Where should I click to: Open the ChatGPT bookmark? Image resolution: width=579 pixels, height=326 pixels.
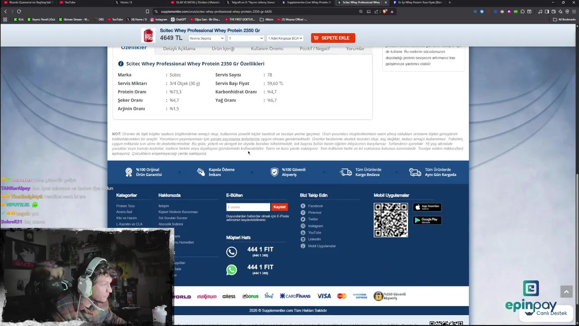(179, 19)
